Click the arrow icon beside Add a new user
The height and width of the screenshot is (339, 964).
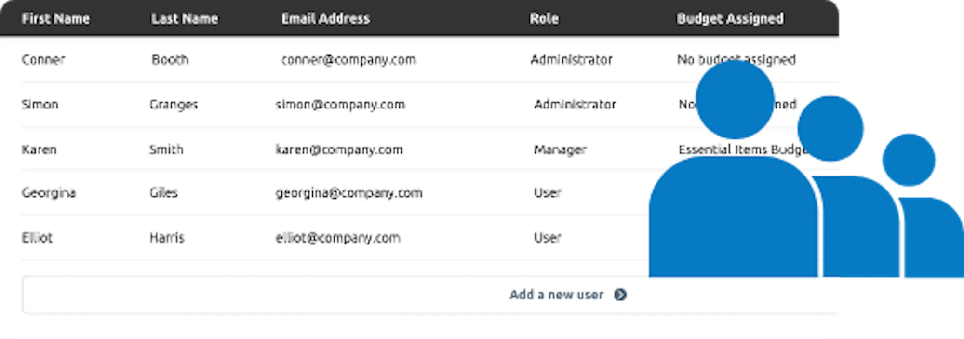pyautogui.click(x=620, y=295)
